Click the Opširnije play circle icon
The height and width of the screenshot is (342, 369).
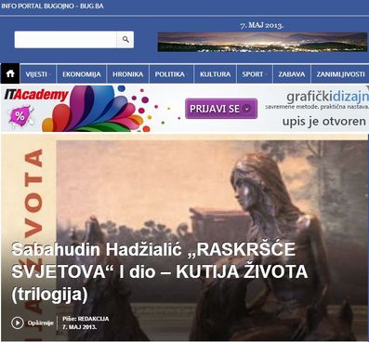18,322
